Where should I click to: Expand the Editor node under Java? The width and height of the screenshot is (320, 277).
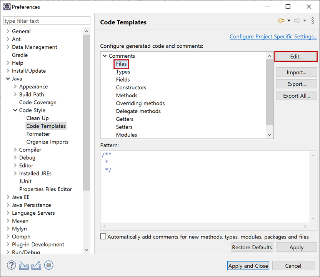tap(15, 165)
